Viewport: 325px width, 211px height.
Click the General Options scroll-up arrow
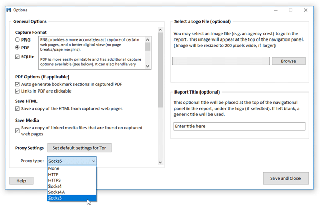[160, 30]
